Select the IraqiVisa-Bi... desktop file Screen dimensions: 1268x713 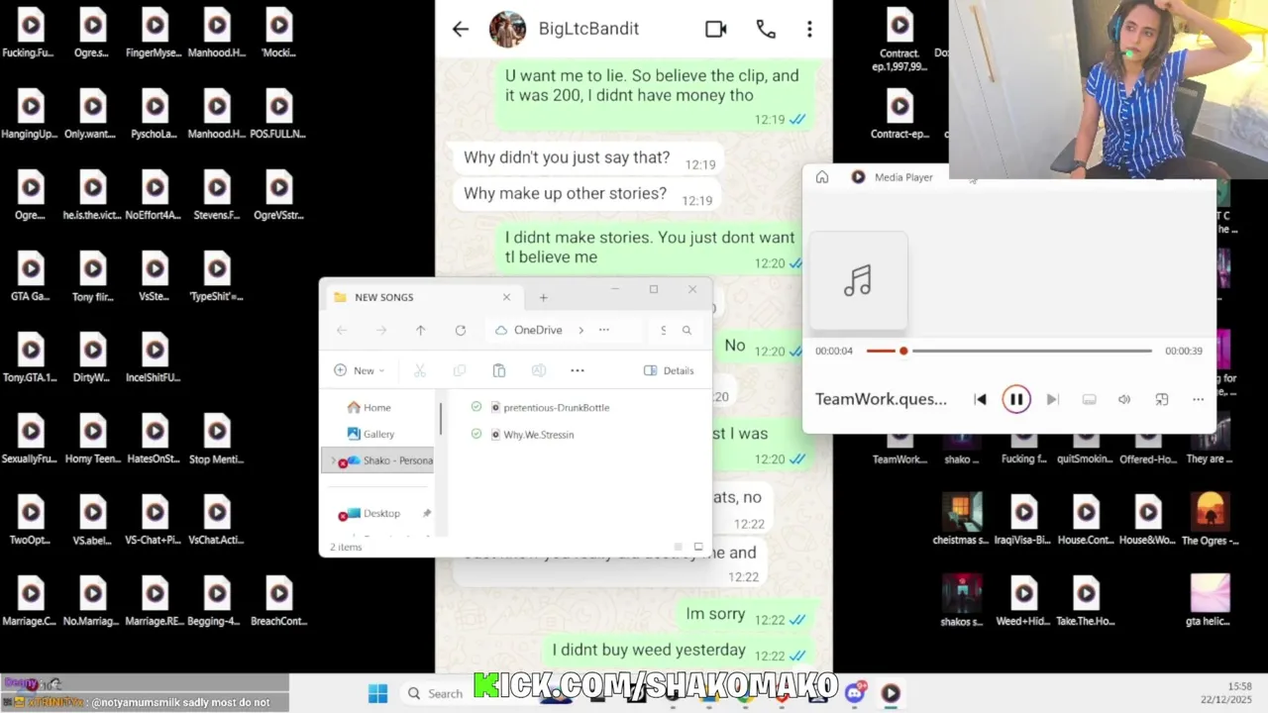click(x=1023, y=521)
